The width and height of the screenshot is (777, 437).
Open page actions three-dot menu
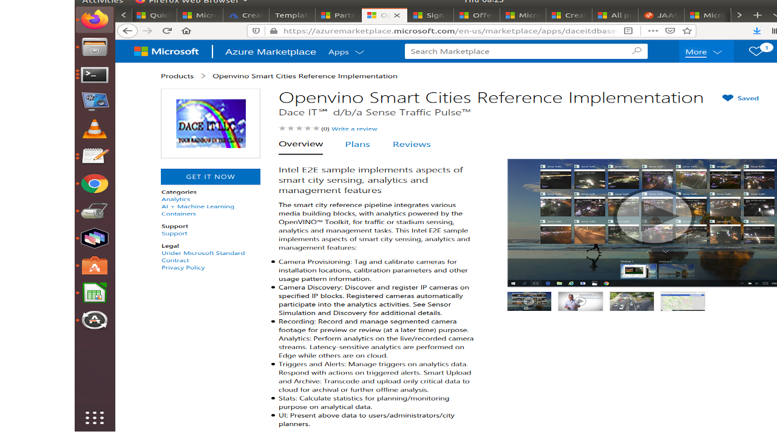click(x=653, y=31)
